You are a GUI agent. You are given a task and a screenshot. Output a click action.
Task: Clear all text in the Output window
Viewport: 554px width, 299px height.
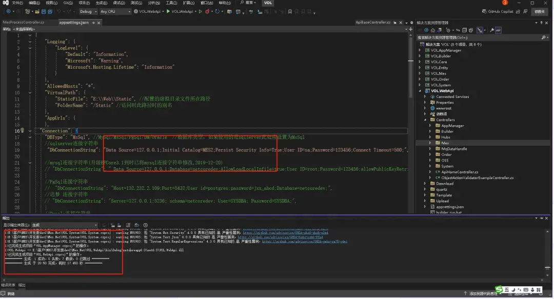click(x=128, y=226)
